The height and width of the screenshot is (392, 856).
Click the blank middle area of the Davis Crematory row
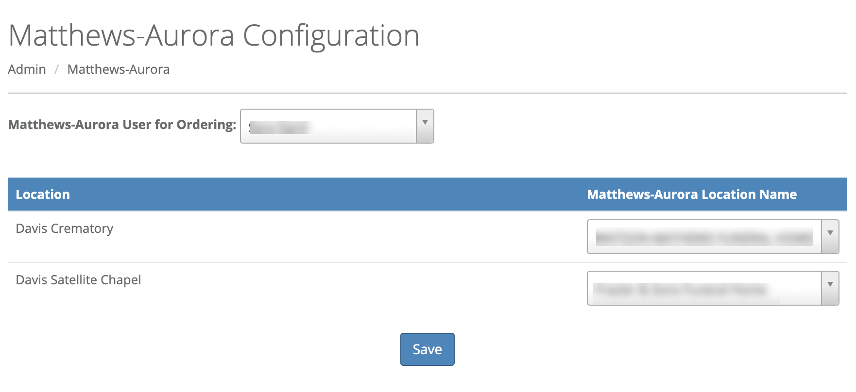(340, 237)
